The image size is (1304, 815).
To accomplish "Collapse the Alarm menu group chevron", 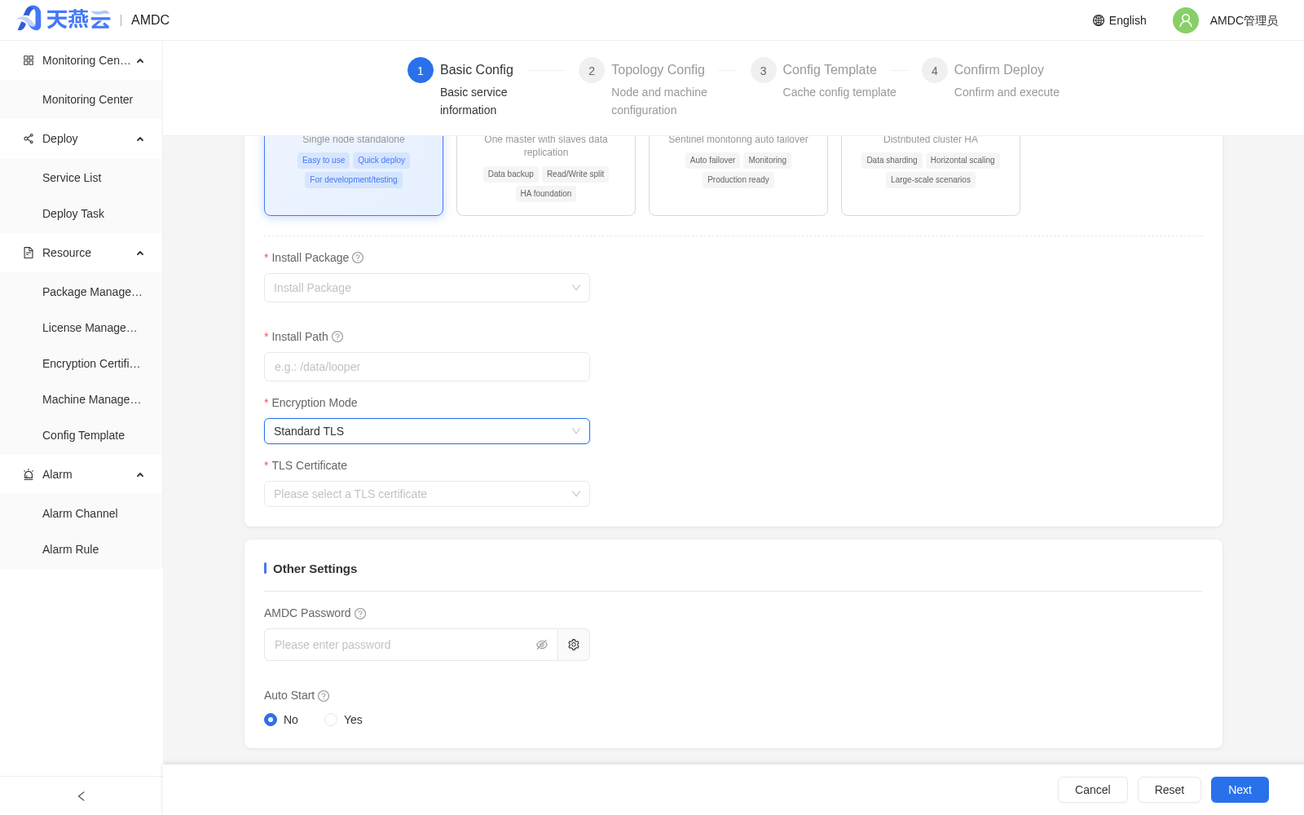I will coord(140,475).
